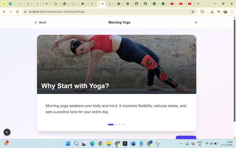
Task: Bookmark this page with the star
Action: coord(193,12)
